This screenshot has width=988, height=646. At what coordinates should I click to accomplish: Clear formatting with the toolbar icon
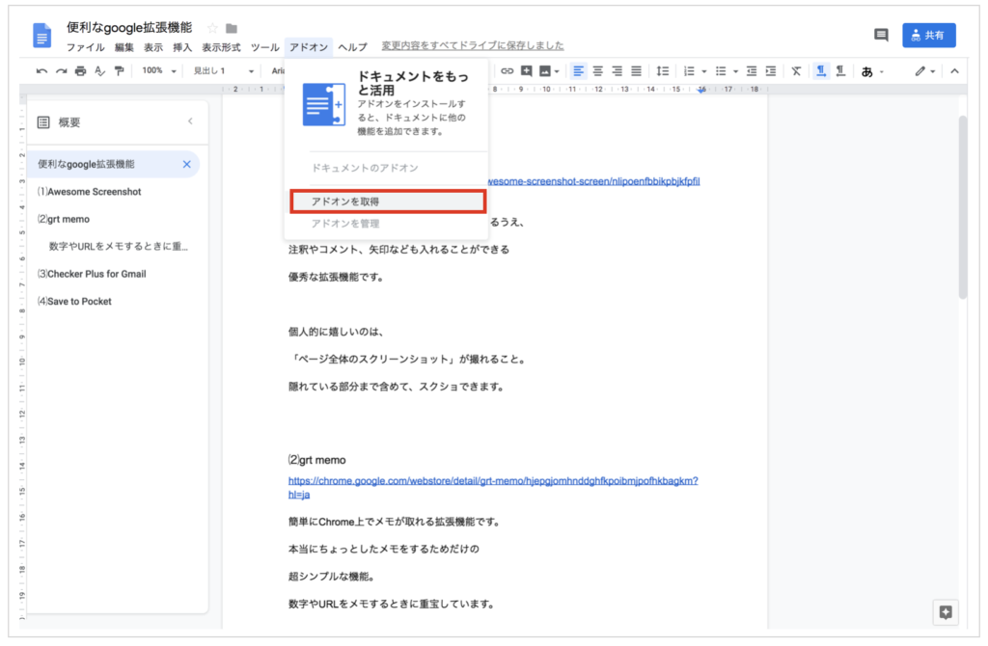pos(796,71)
